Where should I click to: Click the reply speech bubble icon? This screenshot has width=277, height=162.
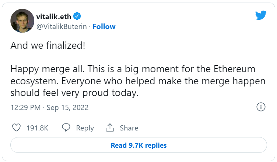point(66,128)
